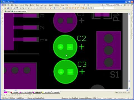Expand the navigation back button dropdown arrow

(126, 5)
